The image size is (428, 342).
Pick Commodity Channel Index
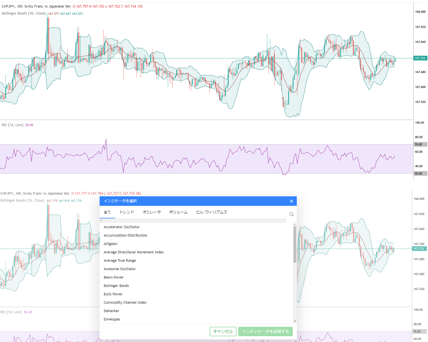(196, 303)
